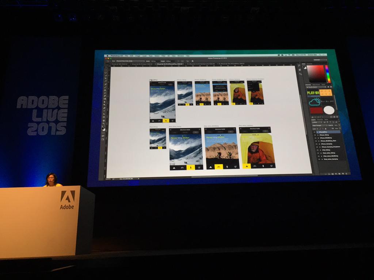This screenshot has width=374, height=280.
Task: Select the dark red library swatch
Action: [x=316, y=110]
